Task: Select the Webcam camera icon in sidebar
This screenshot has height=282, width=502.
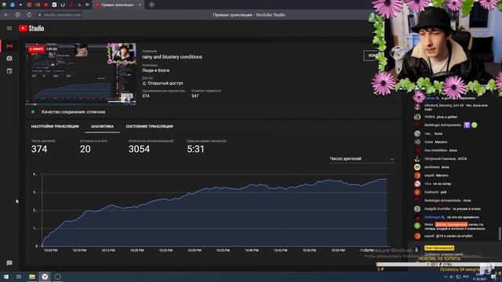Action: (9, 58)
